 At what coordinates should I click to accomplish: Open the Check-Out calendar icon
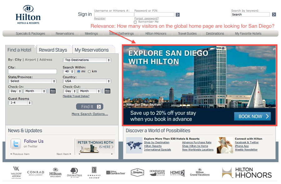tap(107, 91)
